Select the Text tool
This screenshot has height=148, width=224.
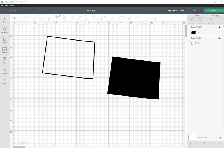pos(5,60)
